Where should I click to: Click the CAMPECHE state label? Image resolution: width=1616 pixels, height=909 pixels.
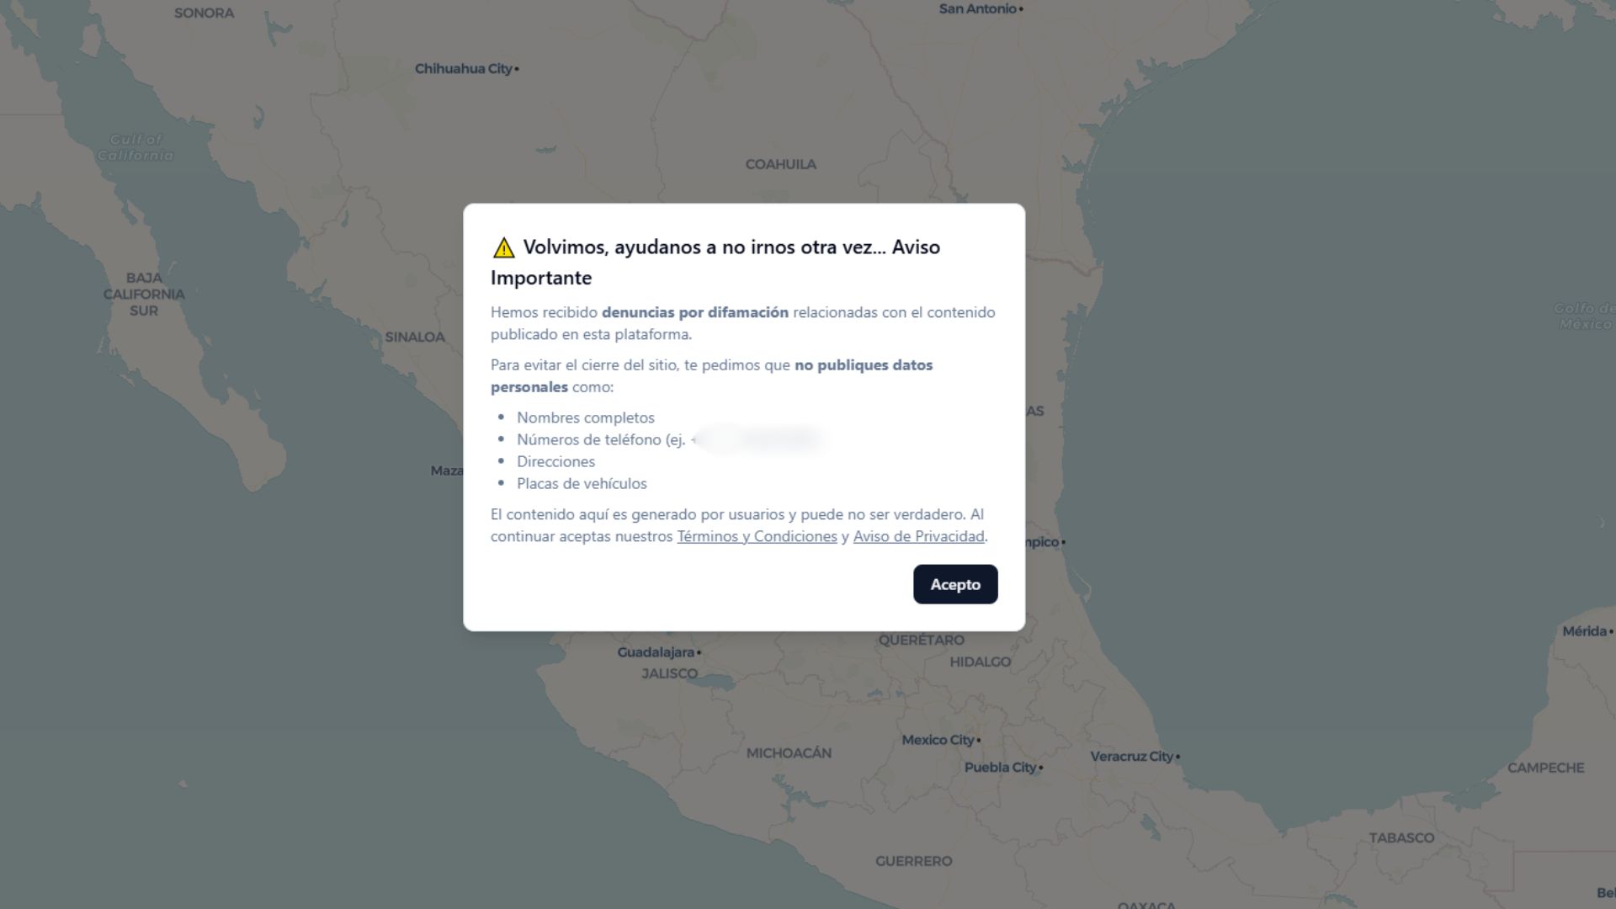(x=1545, y=768)
